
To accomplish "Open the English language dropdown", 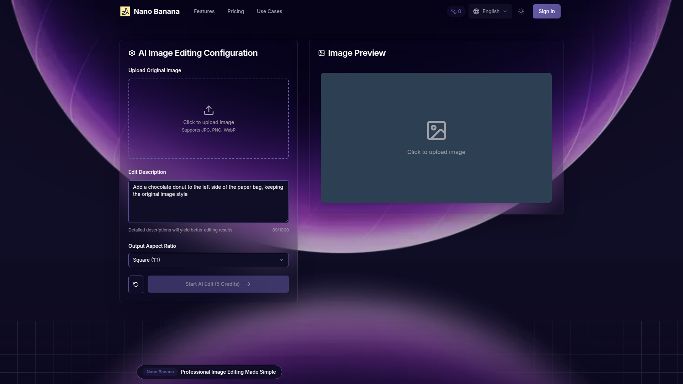I will coord(491,11).
